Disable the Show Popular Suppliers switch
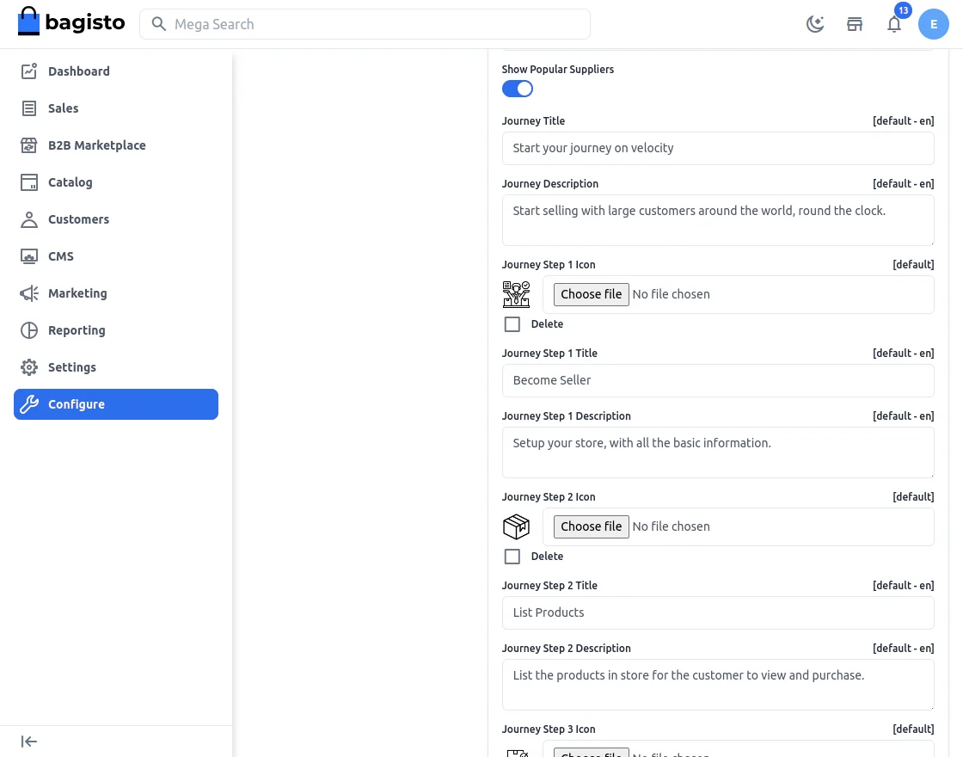The width and height of the screenshot is (963, 757). [x=518, y=89]
